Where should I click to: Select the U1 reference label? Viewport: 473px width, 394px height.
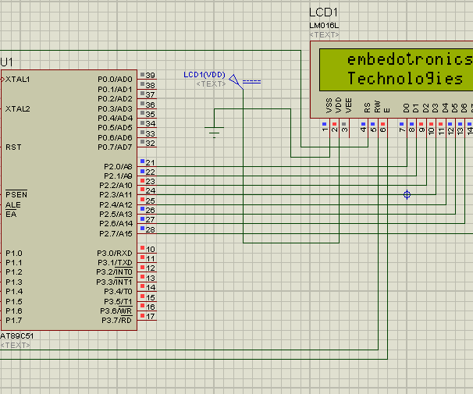point(7,62)
